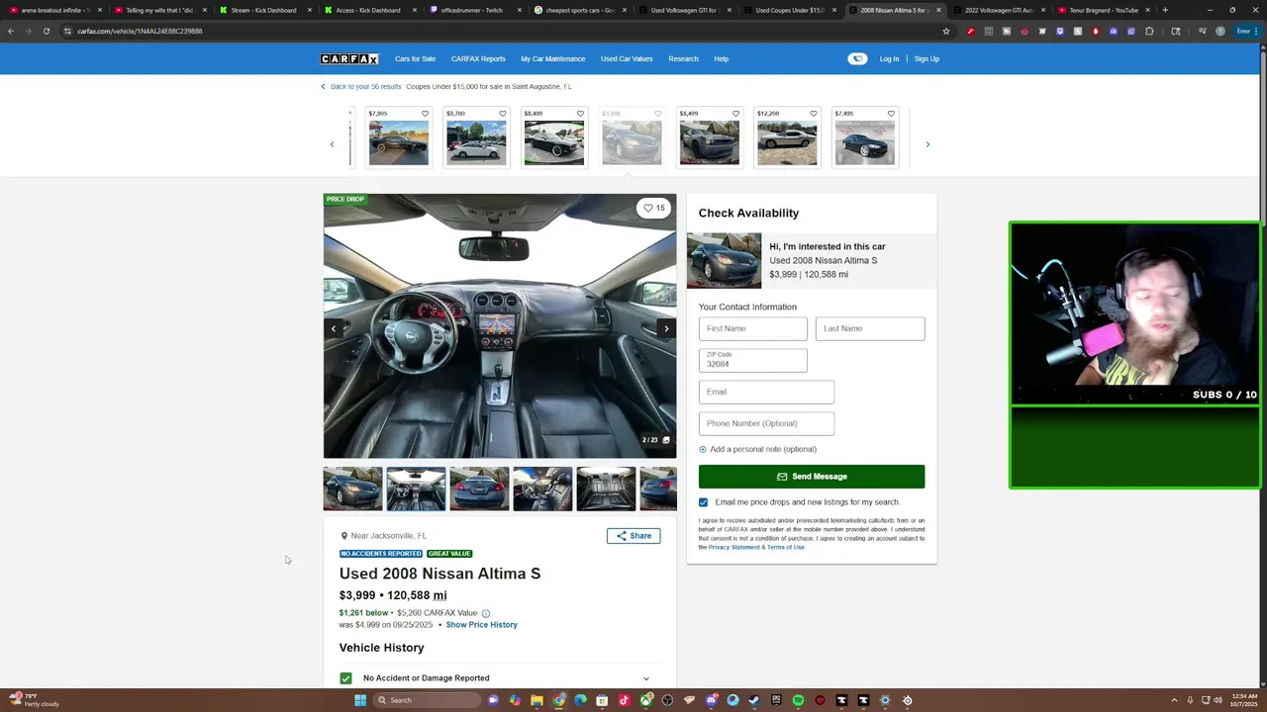The width and height of the screenshot is (1267, 712).
Task: Open File Explorer from the taskbar
Action: coord(536,700)
